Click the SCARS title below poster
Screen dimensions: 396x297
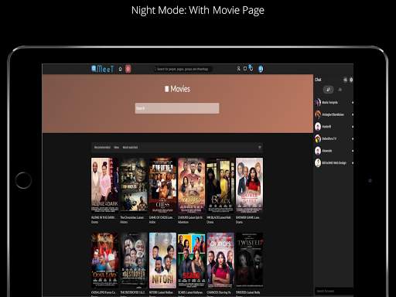click(x=190, y=292)
